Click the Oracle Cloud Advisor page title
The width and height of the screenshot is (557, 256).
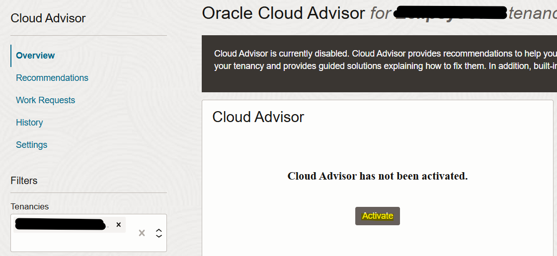[x=283, y=13]
